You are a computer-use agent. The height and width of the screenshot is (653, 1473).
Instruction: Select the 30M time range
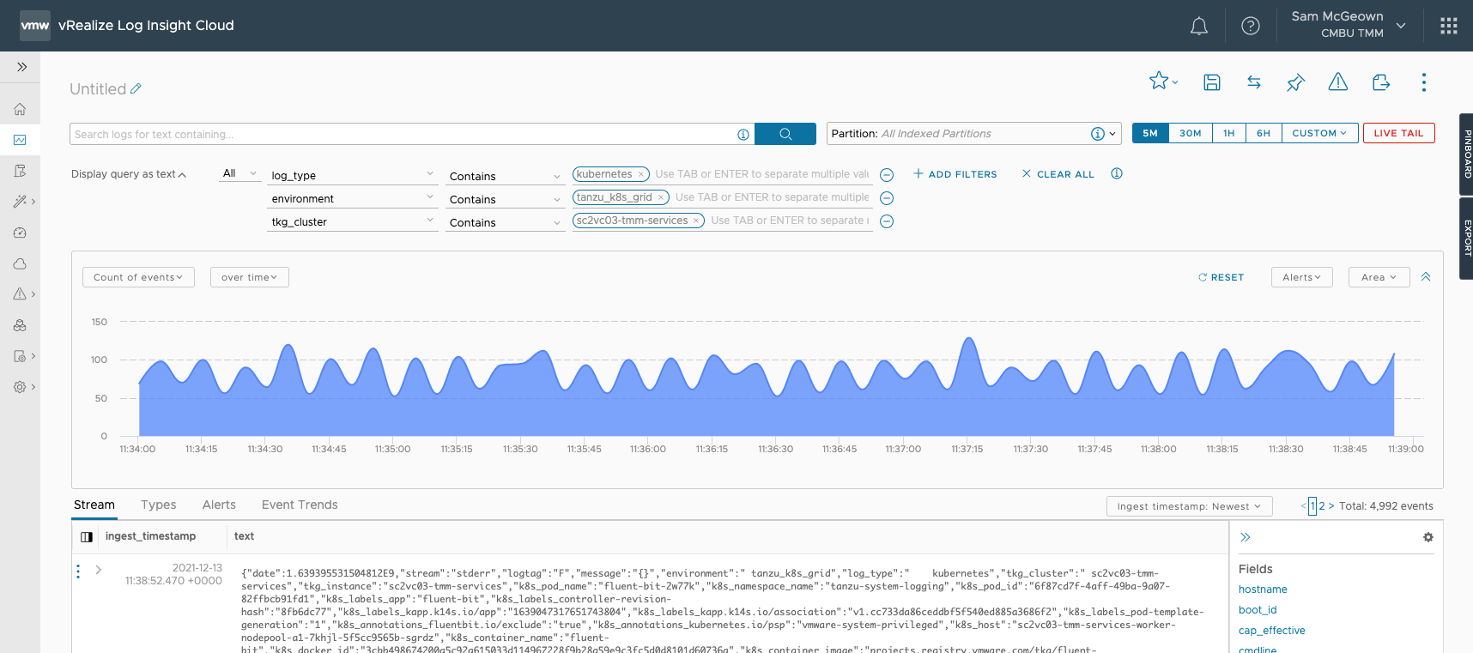[1191, 133]
